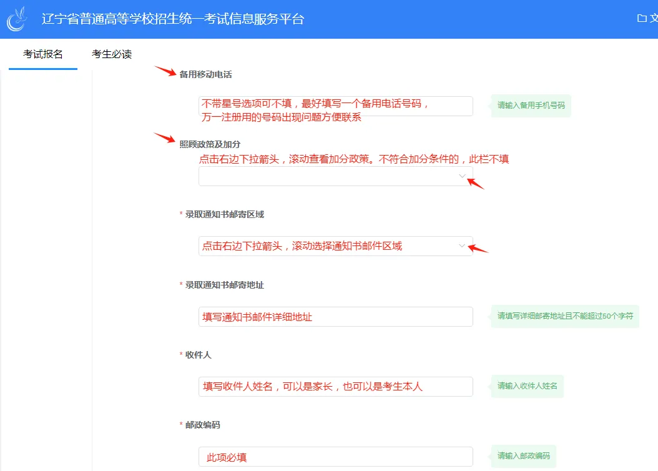Click the 收件人 field label
This screenshot has width=658, height=471.
pos(198,355)
